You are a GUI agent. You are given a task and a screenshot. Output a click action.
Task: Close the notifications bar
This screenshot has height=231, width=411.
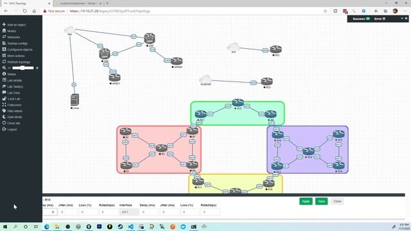(407, 19)
